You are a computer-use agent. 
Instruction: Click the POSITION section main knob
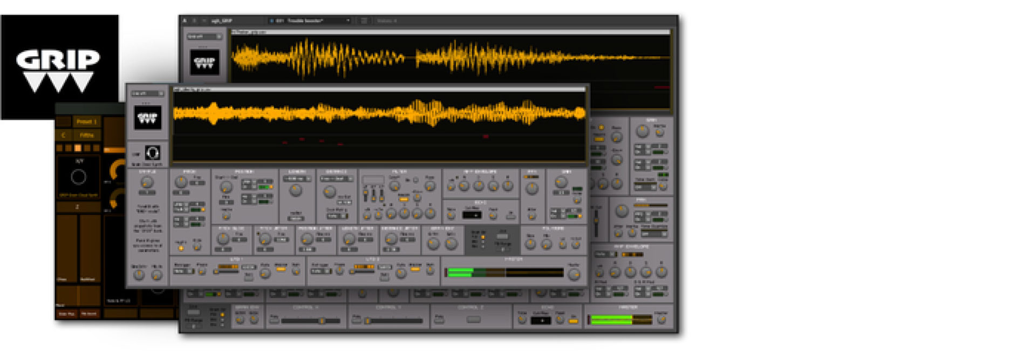point(226,187)
